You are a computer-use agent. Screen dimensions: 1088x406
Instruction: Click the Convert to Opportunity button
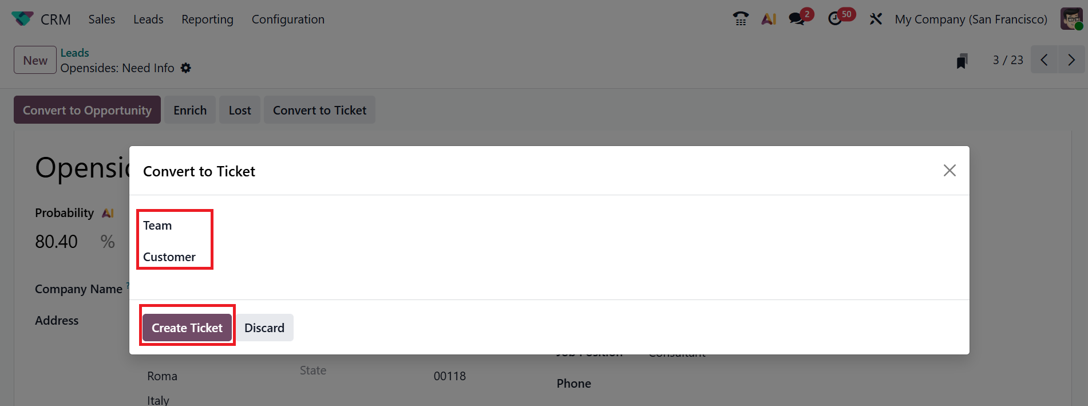point(87,110)
